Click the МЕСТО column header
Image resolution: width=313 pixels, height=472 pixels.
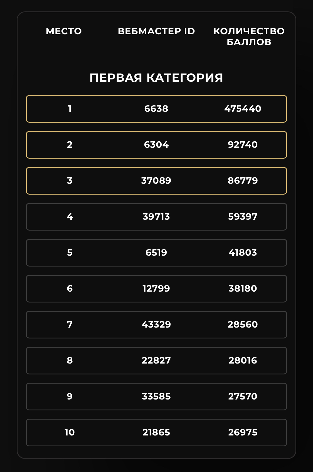pyautogui.click(x=64, y=31)
